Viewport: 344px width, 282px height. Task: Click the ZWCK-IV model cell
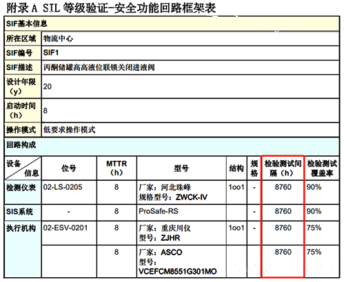coord(181,193)
